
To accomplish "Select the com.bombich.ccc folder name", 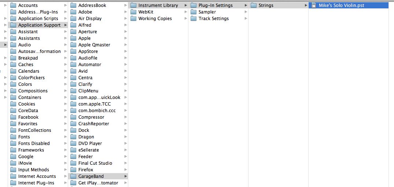I will [x=97, y=110].
